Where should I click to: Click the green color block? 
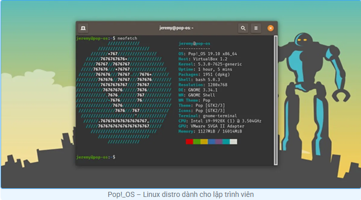(197, 142)
